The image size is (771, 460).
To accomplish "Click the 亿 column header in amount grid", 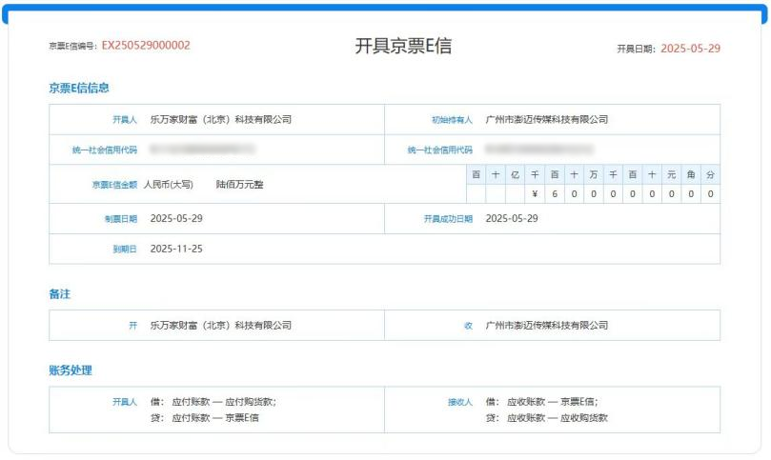I will tap(515, 174).
